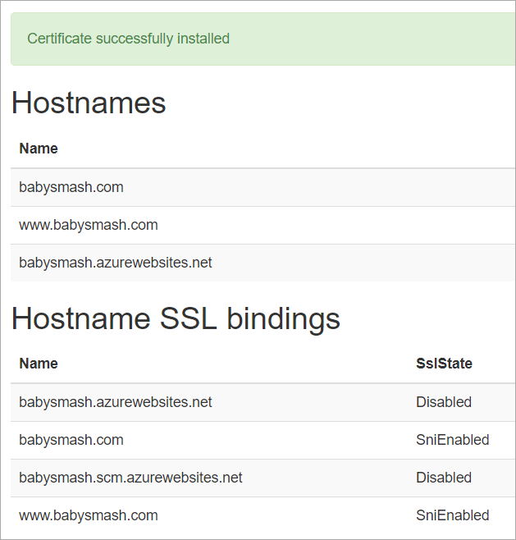The height and width of the screenshot is (540, 516).
Task: Select www.babysmash.com in the SSL bindings table
Action: click(x=88, y=515)
